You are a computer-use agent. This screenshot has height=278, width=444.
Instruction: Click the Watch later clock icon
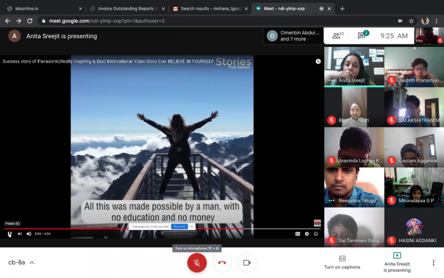tap(319, 61)
